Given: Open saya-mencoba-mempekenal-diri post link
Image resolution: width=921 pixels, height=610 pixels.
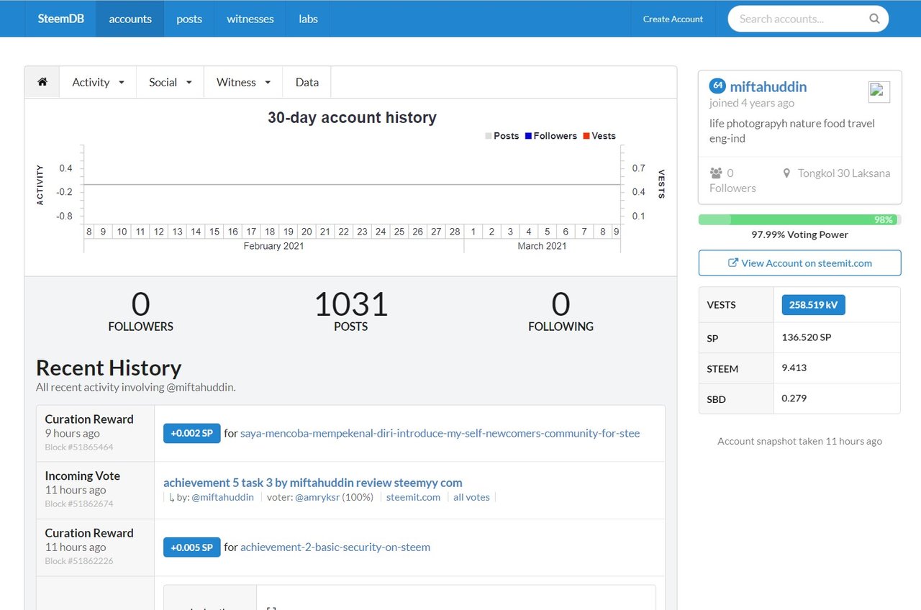Looking at the screenshot, I should [440, 433].
